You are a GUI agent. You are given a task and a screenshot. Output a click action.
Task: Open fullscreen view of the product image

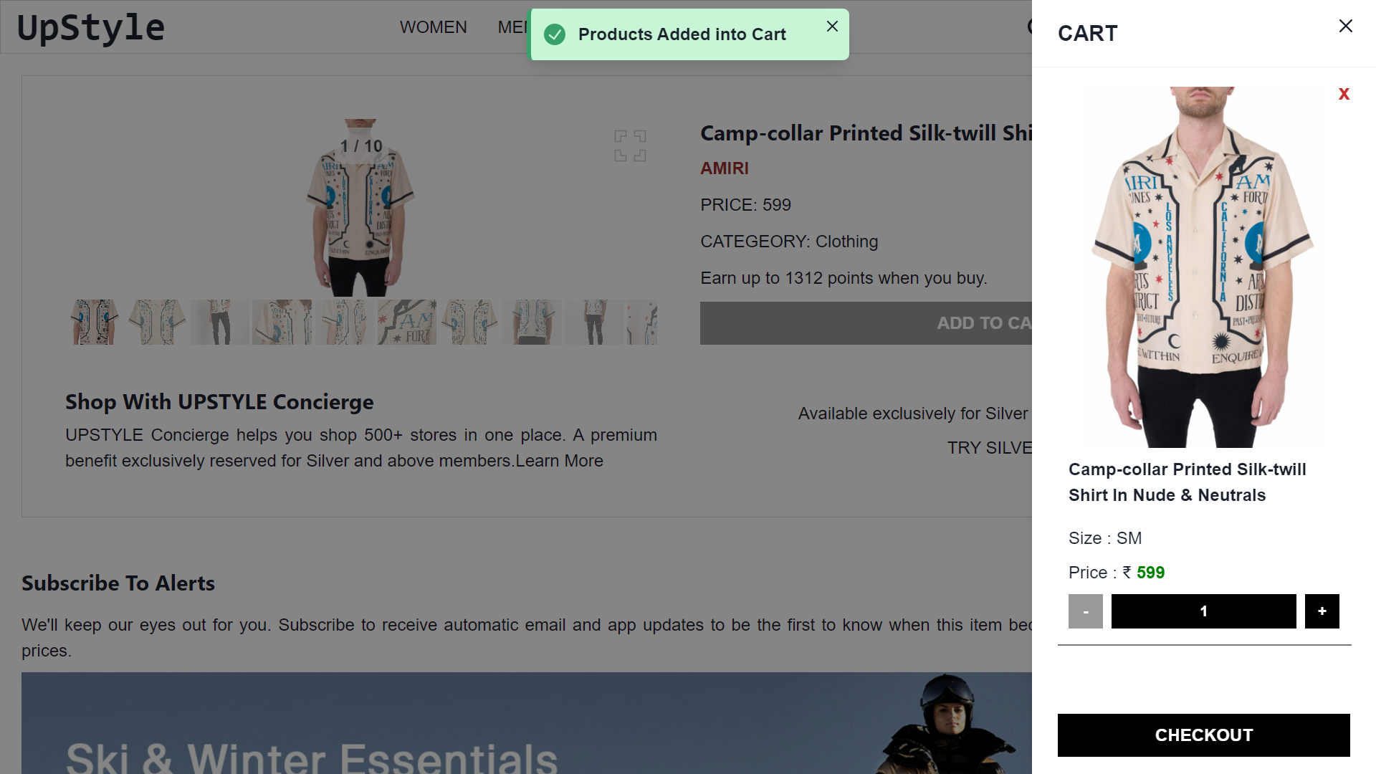(x=630, y=145)
